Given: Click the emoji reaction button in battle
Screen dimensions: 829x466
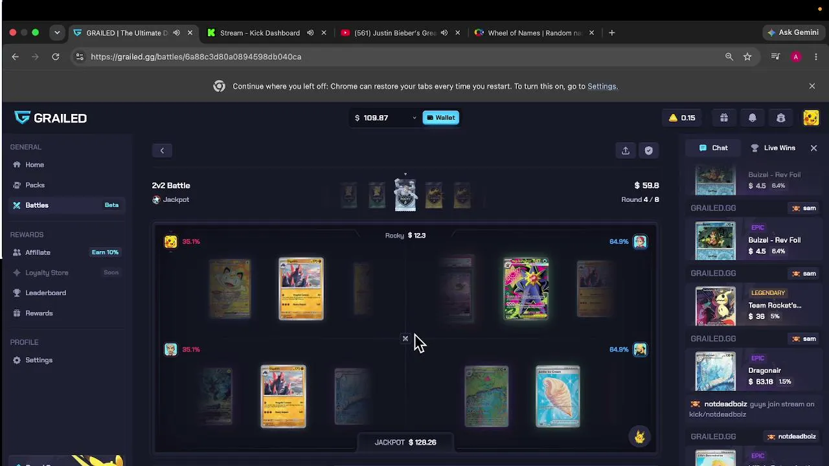Looking at the screenshot, I should tap(640, 437).
